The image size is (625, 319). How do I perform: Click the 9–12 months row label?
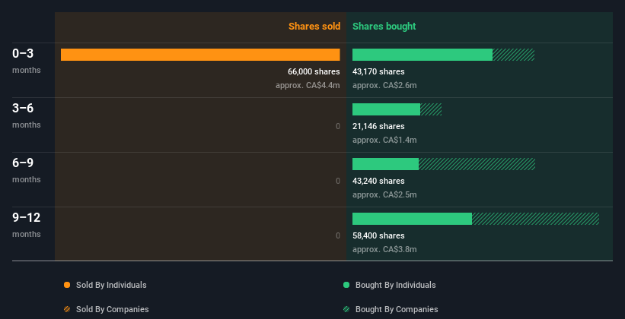[27, 225]
